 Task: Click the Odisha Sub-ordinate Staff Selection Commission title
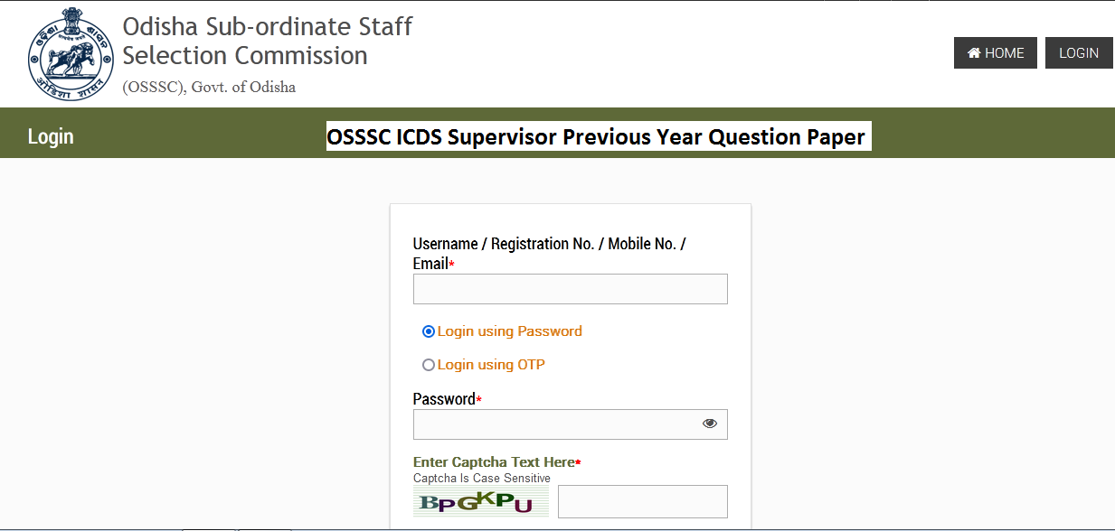tap(265, 41)
